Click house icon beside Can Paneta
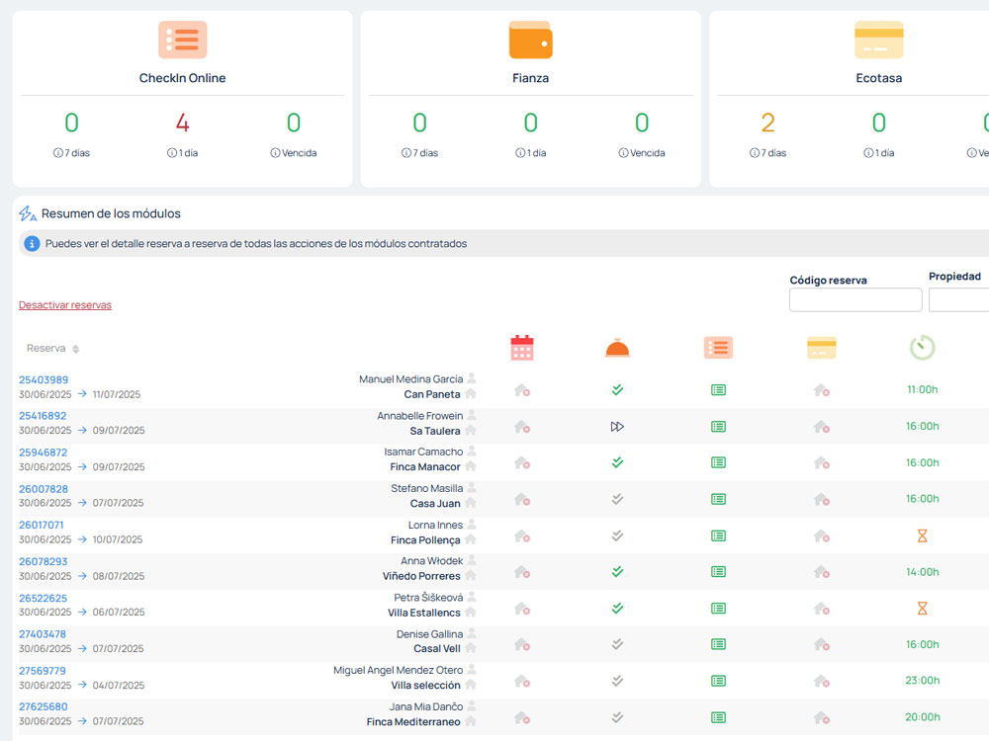This screenshot has height=741, width=989. point(471,394)
